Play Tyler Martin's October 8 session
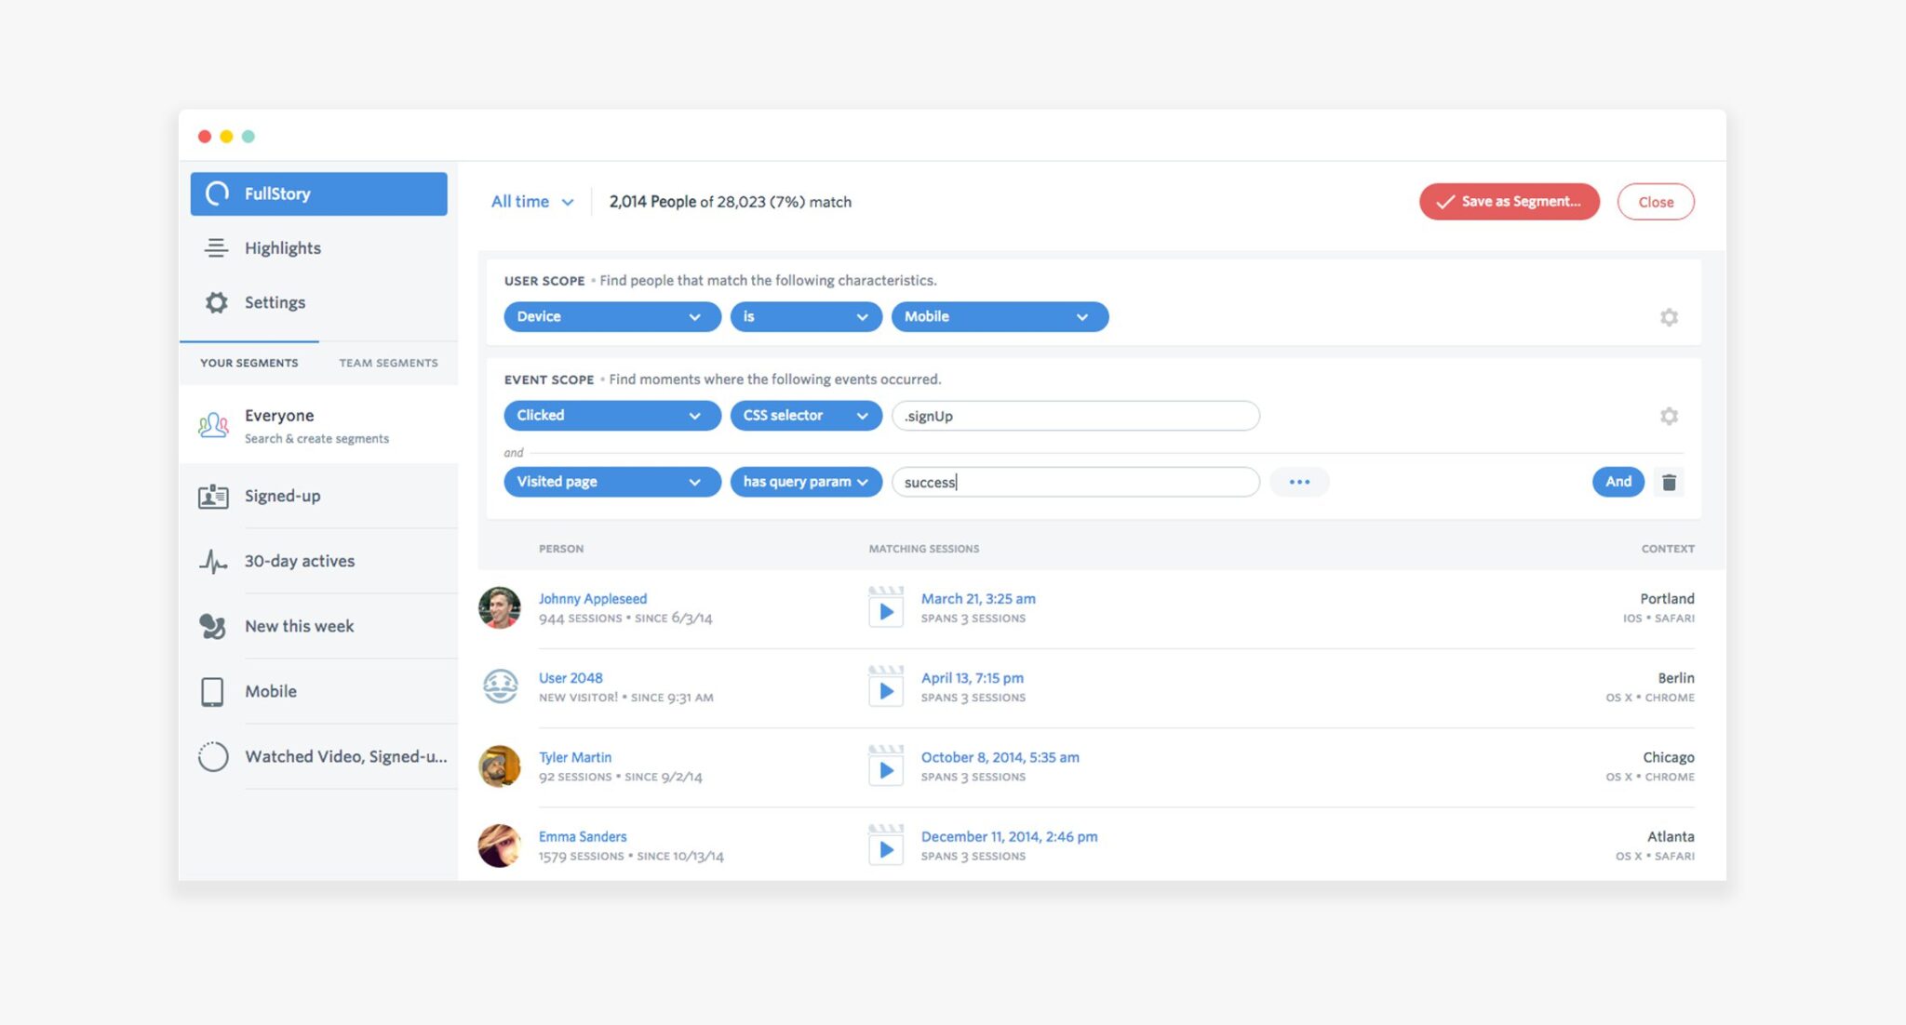 (x=886, y=770)
